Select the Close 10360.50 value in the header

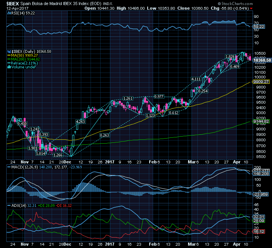pos(193,8)
